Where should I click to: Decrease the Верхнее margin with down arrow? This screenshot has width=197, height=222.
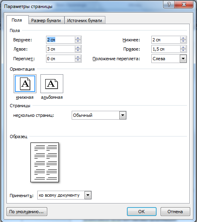point(78,41)
